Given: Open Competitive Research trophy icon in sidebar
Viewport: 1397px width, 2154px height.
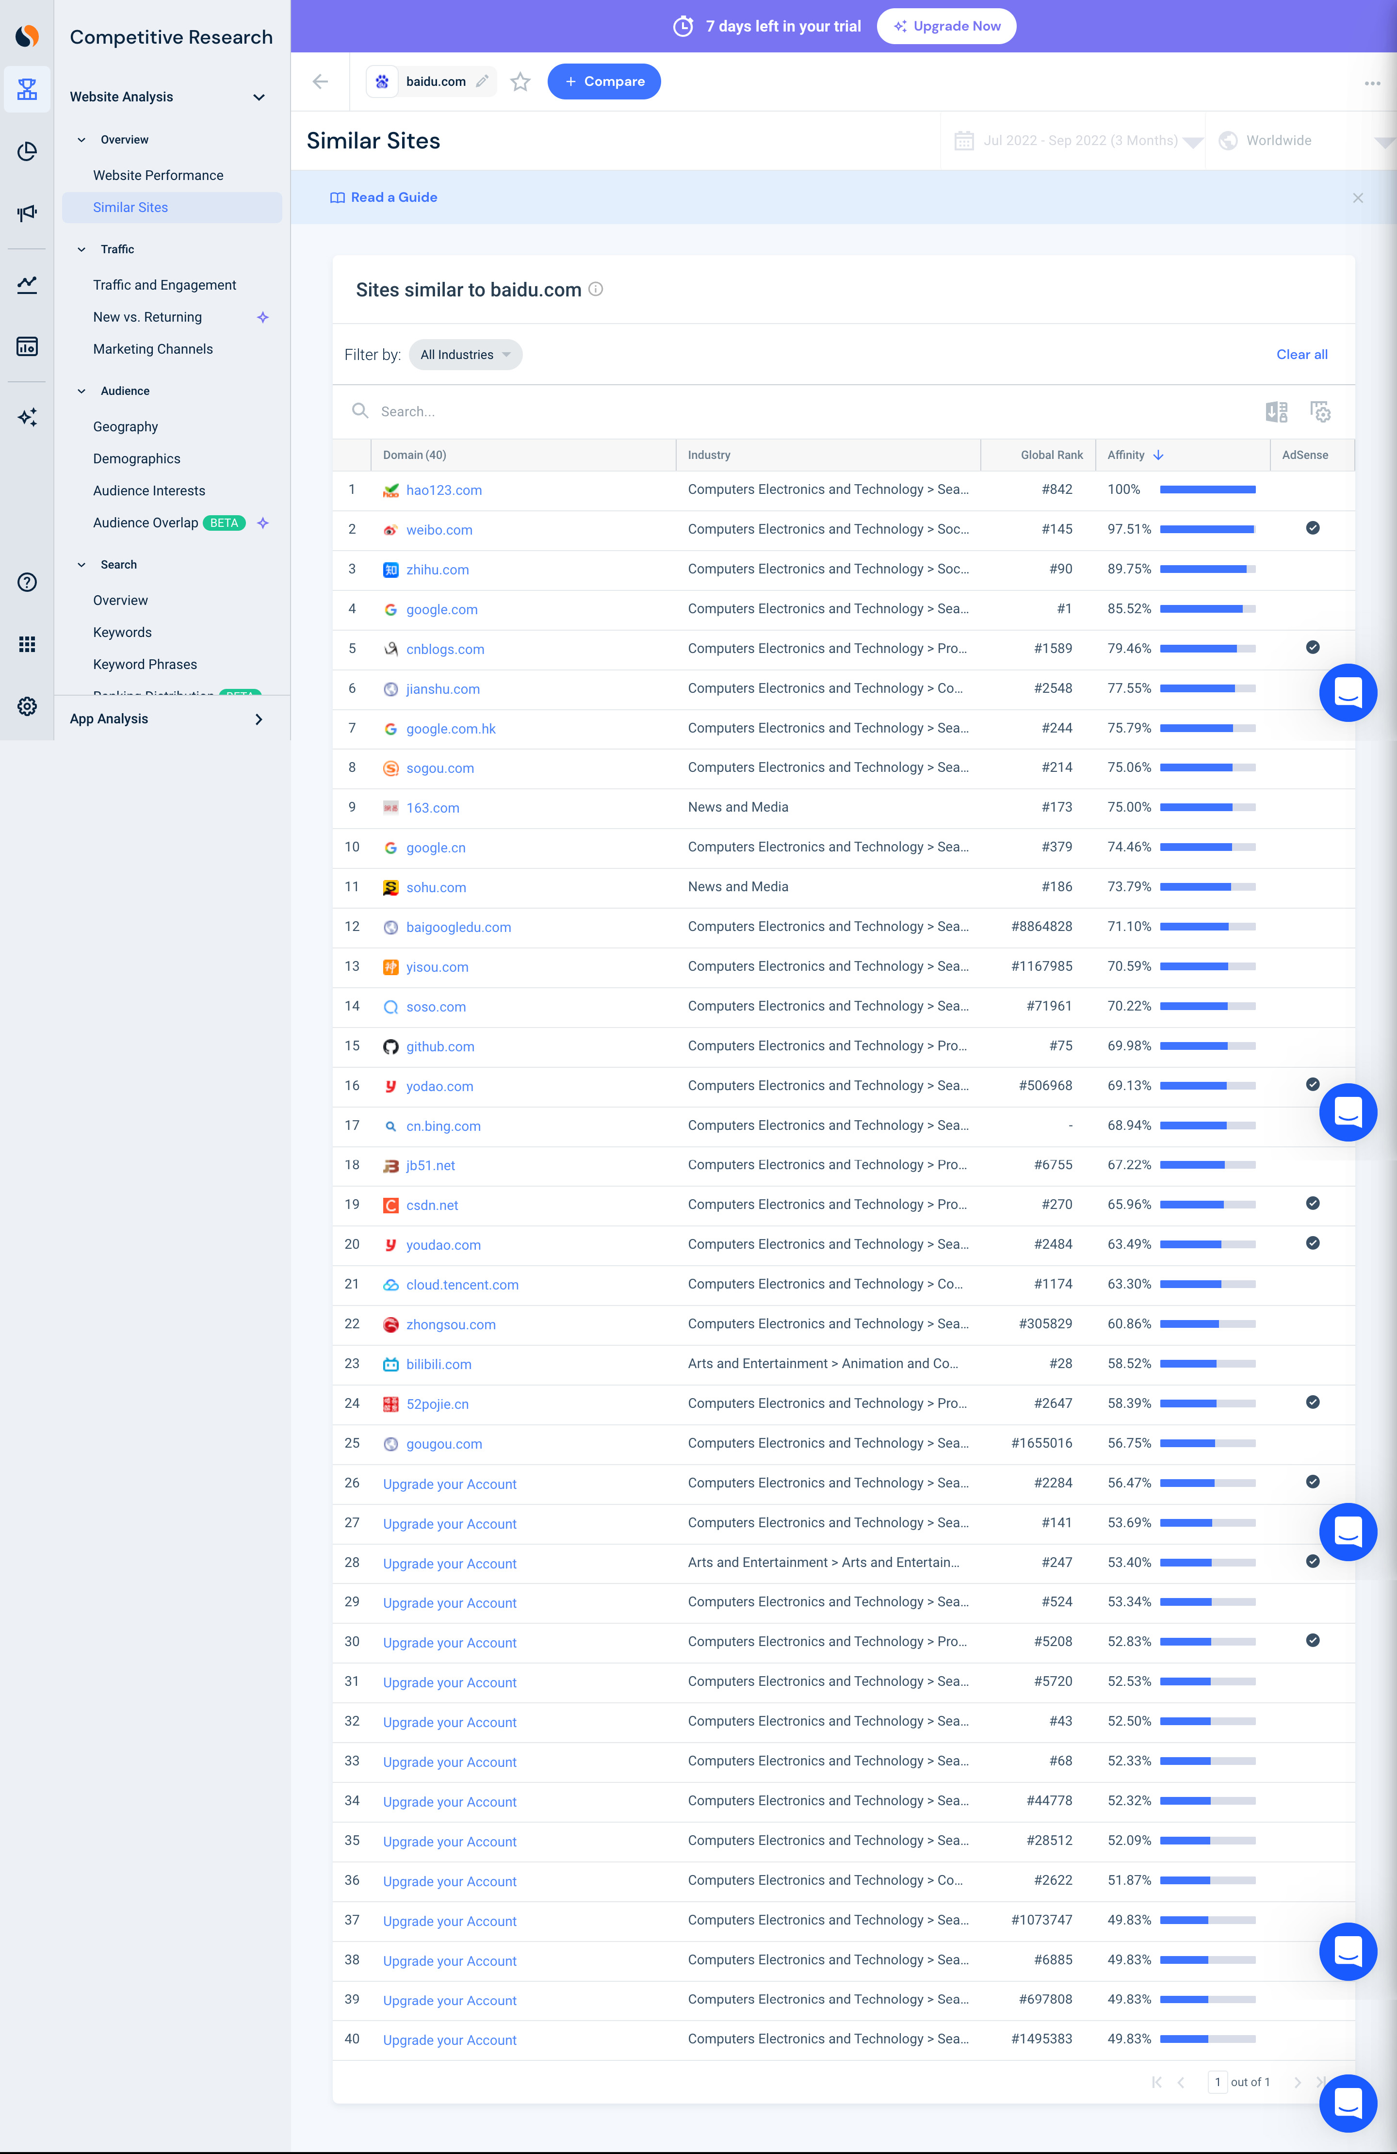Looking at the screenshot, I should (x=27, y=89).
